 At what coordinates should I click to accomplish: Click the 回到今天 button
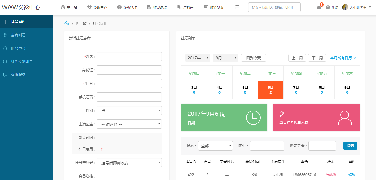click(x=254, y=58)
